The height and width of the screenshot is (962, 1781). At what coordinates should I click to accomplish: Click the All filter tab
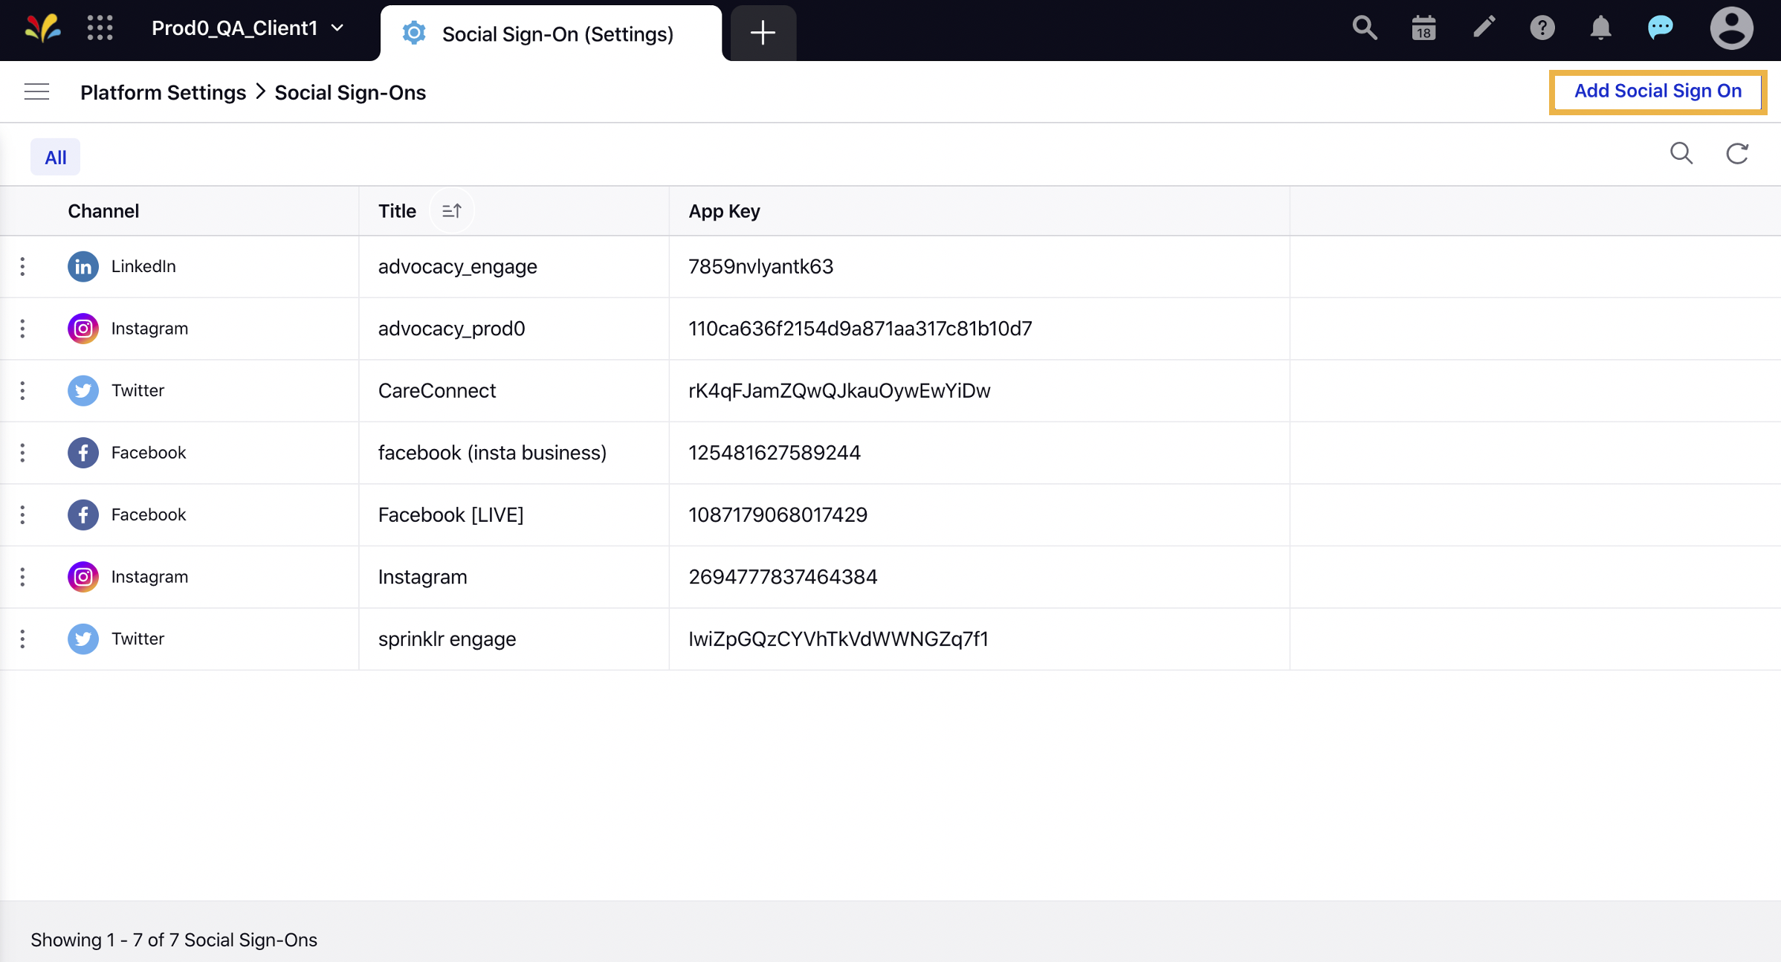pyautogui.click(x=54, y=156)
